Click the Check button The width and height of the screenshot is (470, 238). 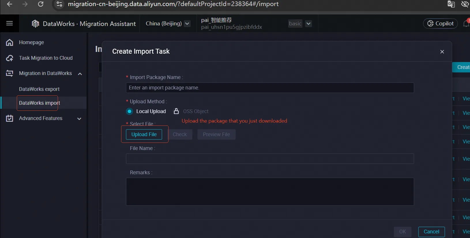click(x=180, y=134)
